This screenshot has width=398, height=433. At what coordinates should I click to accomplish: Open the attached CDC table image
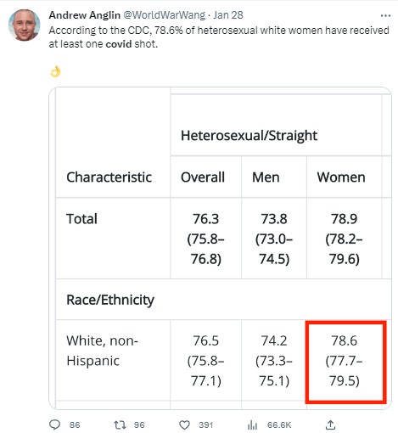click(x=221, y=248)
